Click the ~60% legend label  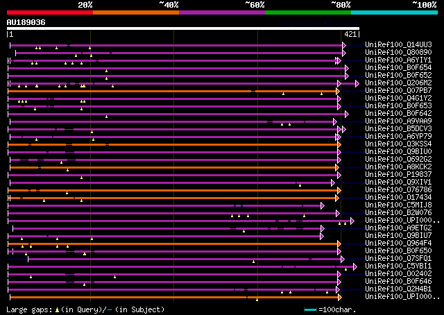[x=255, y=5]
